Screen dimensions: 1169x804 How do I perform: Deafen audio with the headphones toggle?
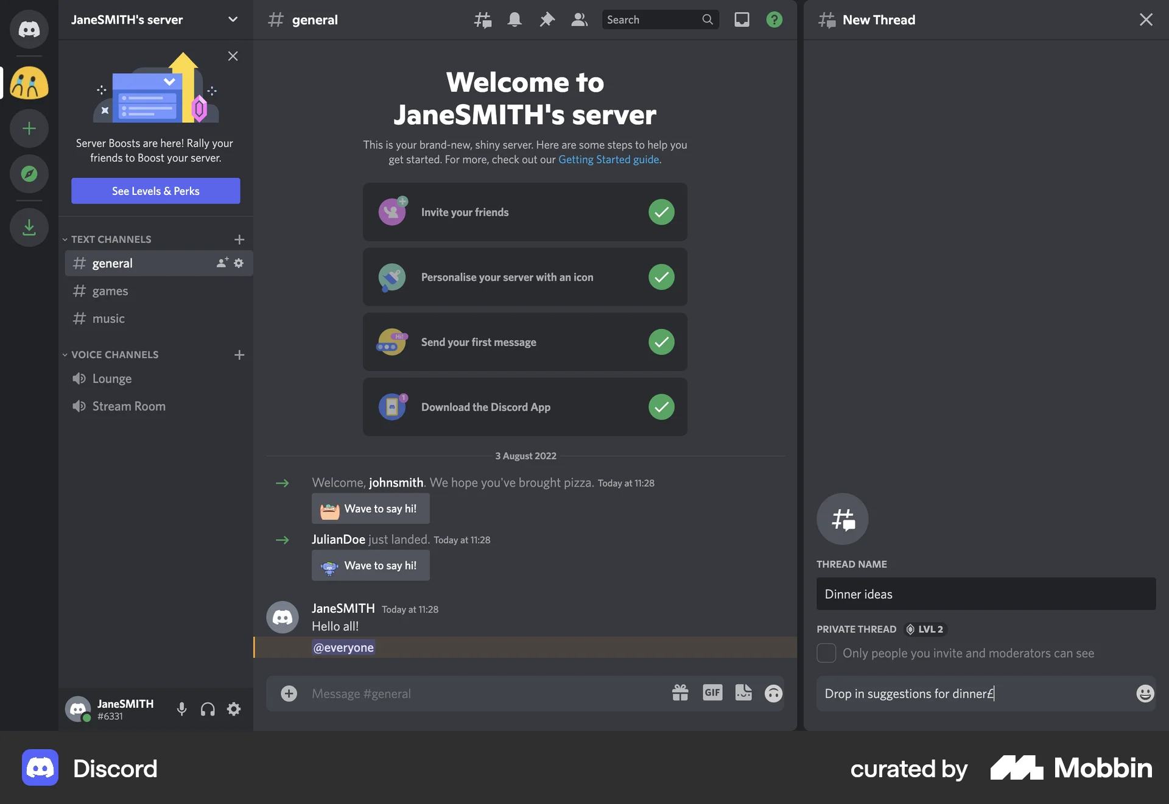[207, 709]
